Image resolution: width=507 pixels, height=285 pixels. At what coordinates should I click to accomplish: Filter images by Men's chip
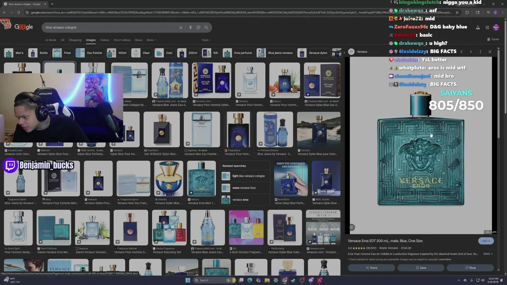(14, 53)
